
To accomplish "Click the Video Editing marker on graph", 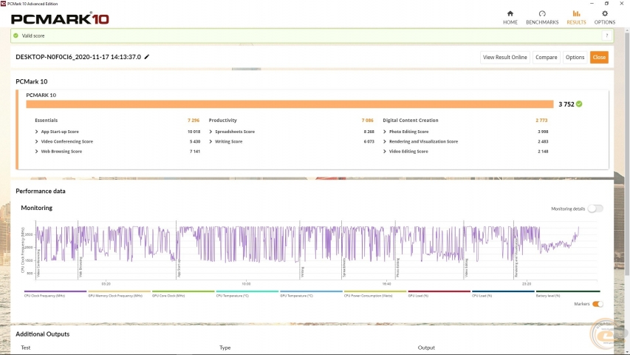I will pos(467,268).
